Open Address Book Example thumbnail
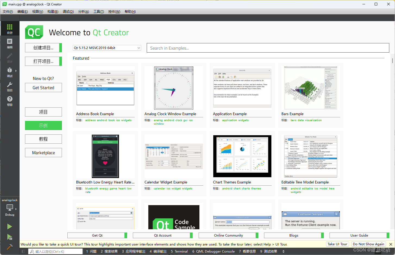 pyautogui.click(x=105, y=88)
